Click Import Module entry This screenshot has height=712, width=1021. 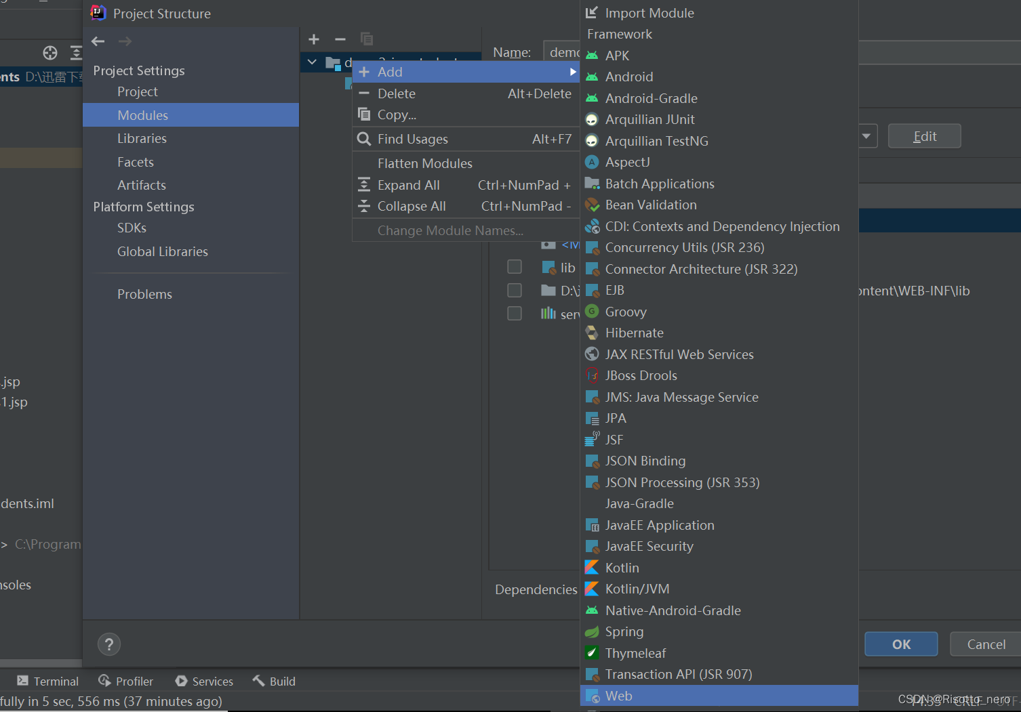(719, 13)
